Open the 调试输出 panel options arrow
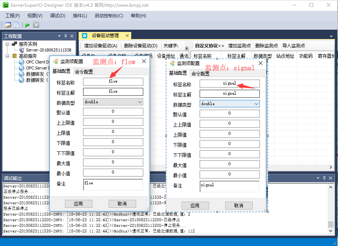 click(318, 178)
